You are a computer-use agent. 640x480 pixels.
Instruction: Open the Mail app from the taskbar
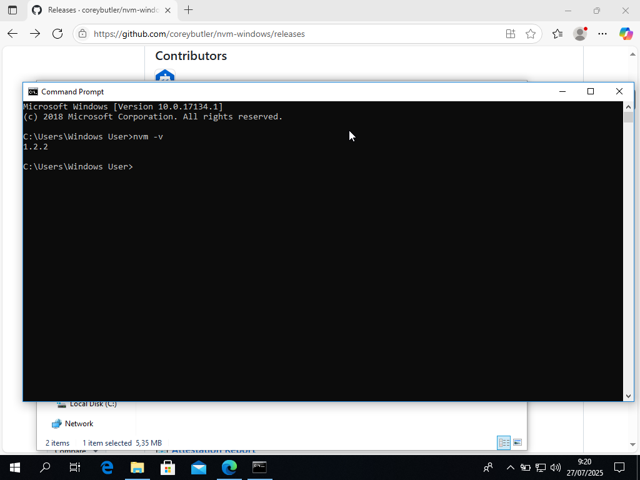(199, 467)
